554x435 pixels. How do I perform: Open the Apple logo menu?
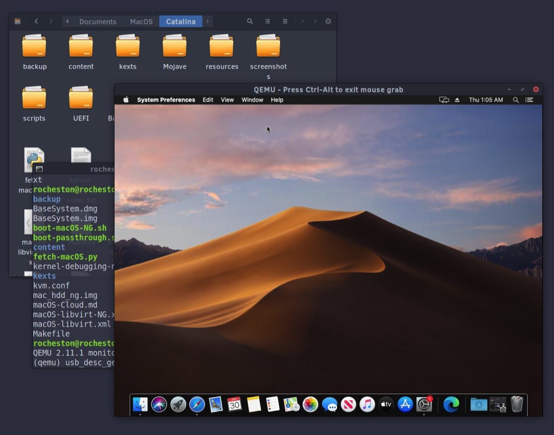tap(126, 100)
